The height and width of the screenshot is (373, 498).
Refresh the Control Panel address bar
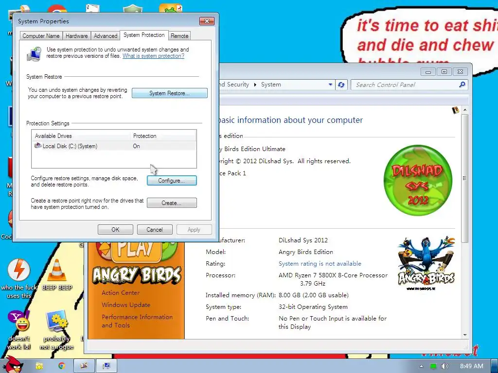341,85
